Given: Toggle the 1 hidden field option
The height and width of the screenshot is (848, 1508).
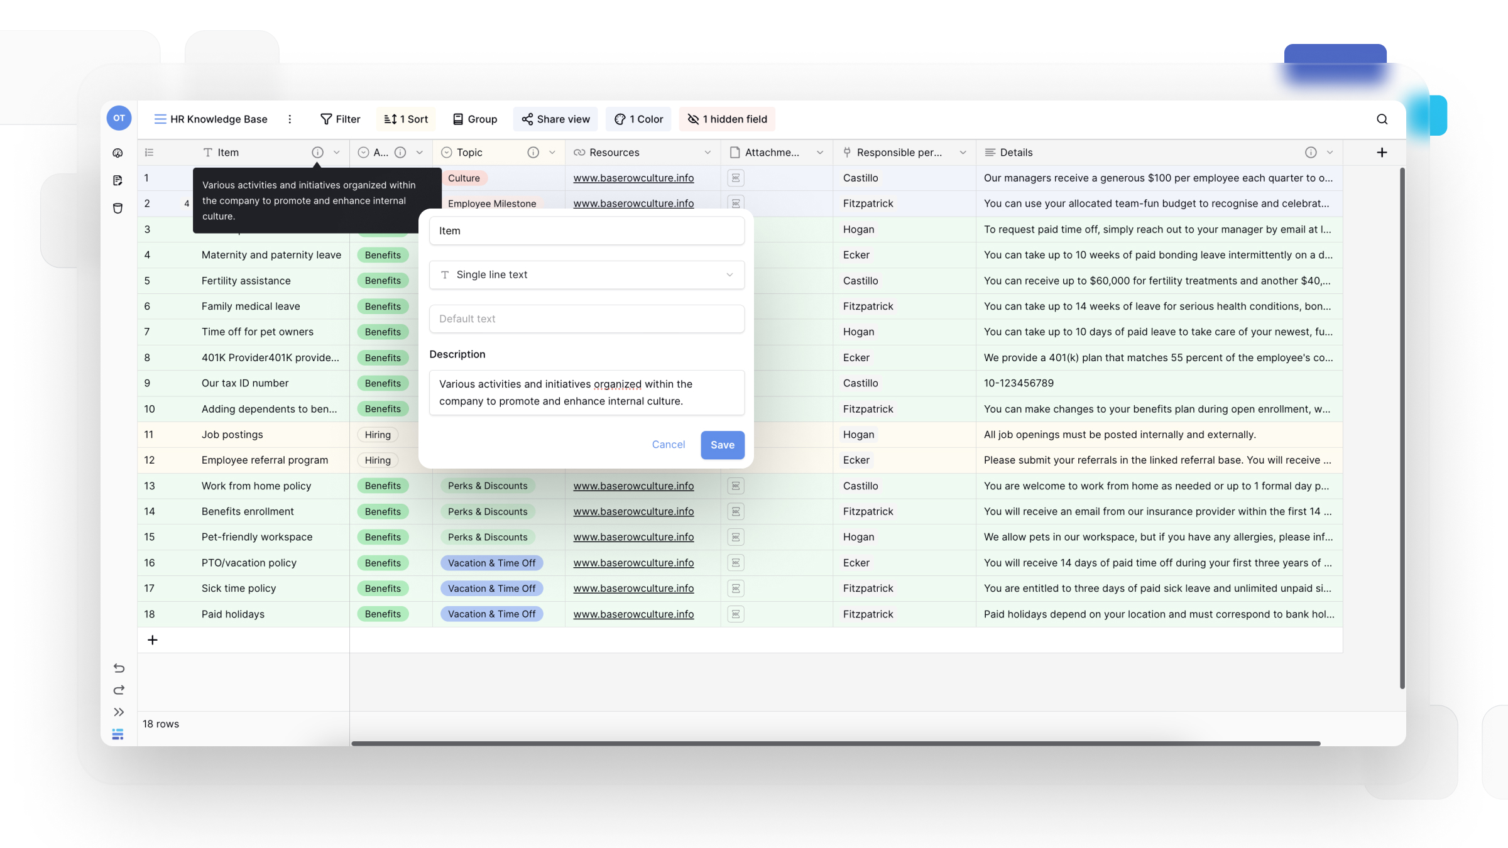Looking at the screenshot, I should tap(727, 119).
